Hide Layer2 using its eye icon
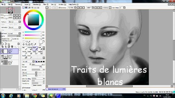The width and height of the screenshot is (175, 98). coord(2,50)
